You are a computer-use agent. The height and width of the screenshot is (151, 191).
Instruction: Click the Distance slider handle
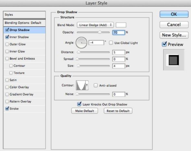click(x=79, y=52)
